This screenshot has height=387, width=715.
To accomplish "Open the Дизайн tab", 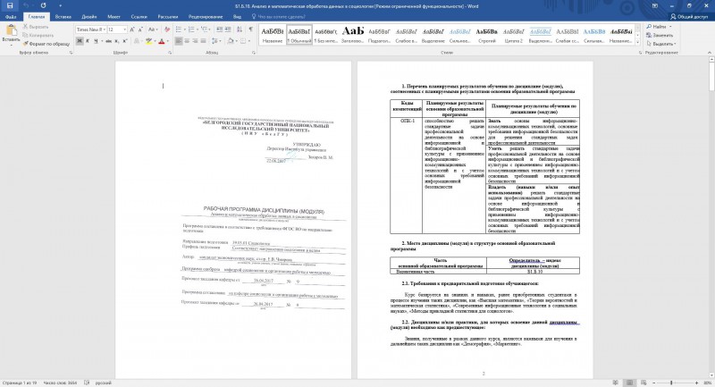I will [88, 17].
